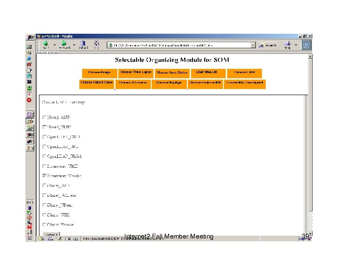338x253 pixels.
Task: Click the Choose LDAP orange button
Action: click(x=245, y=74)
